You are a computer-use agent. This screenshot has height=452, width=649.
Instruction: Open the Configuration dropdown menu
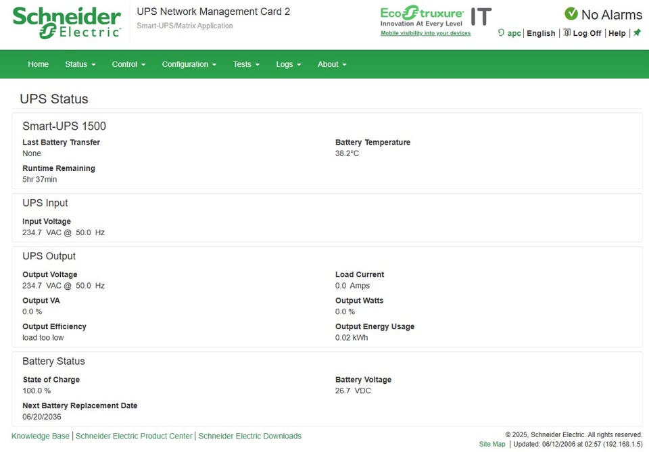pos(189,64)
